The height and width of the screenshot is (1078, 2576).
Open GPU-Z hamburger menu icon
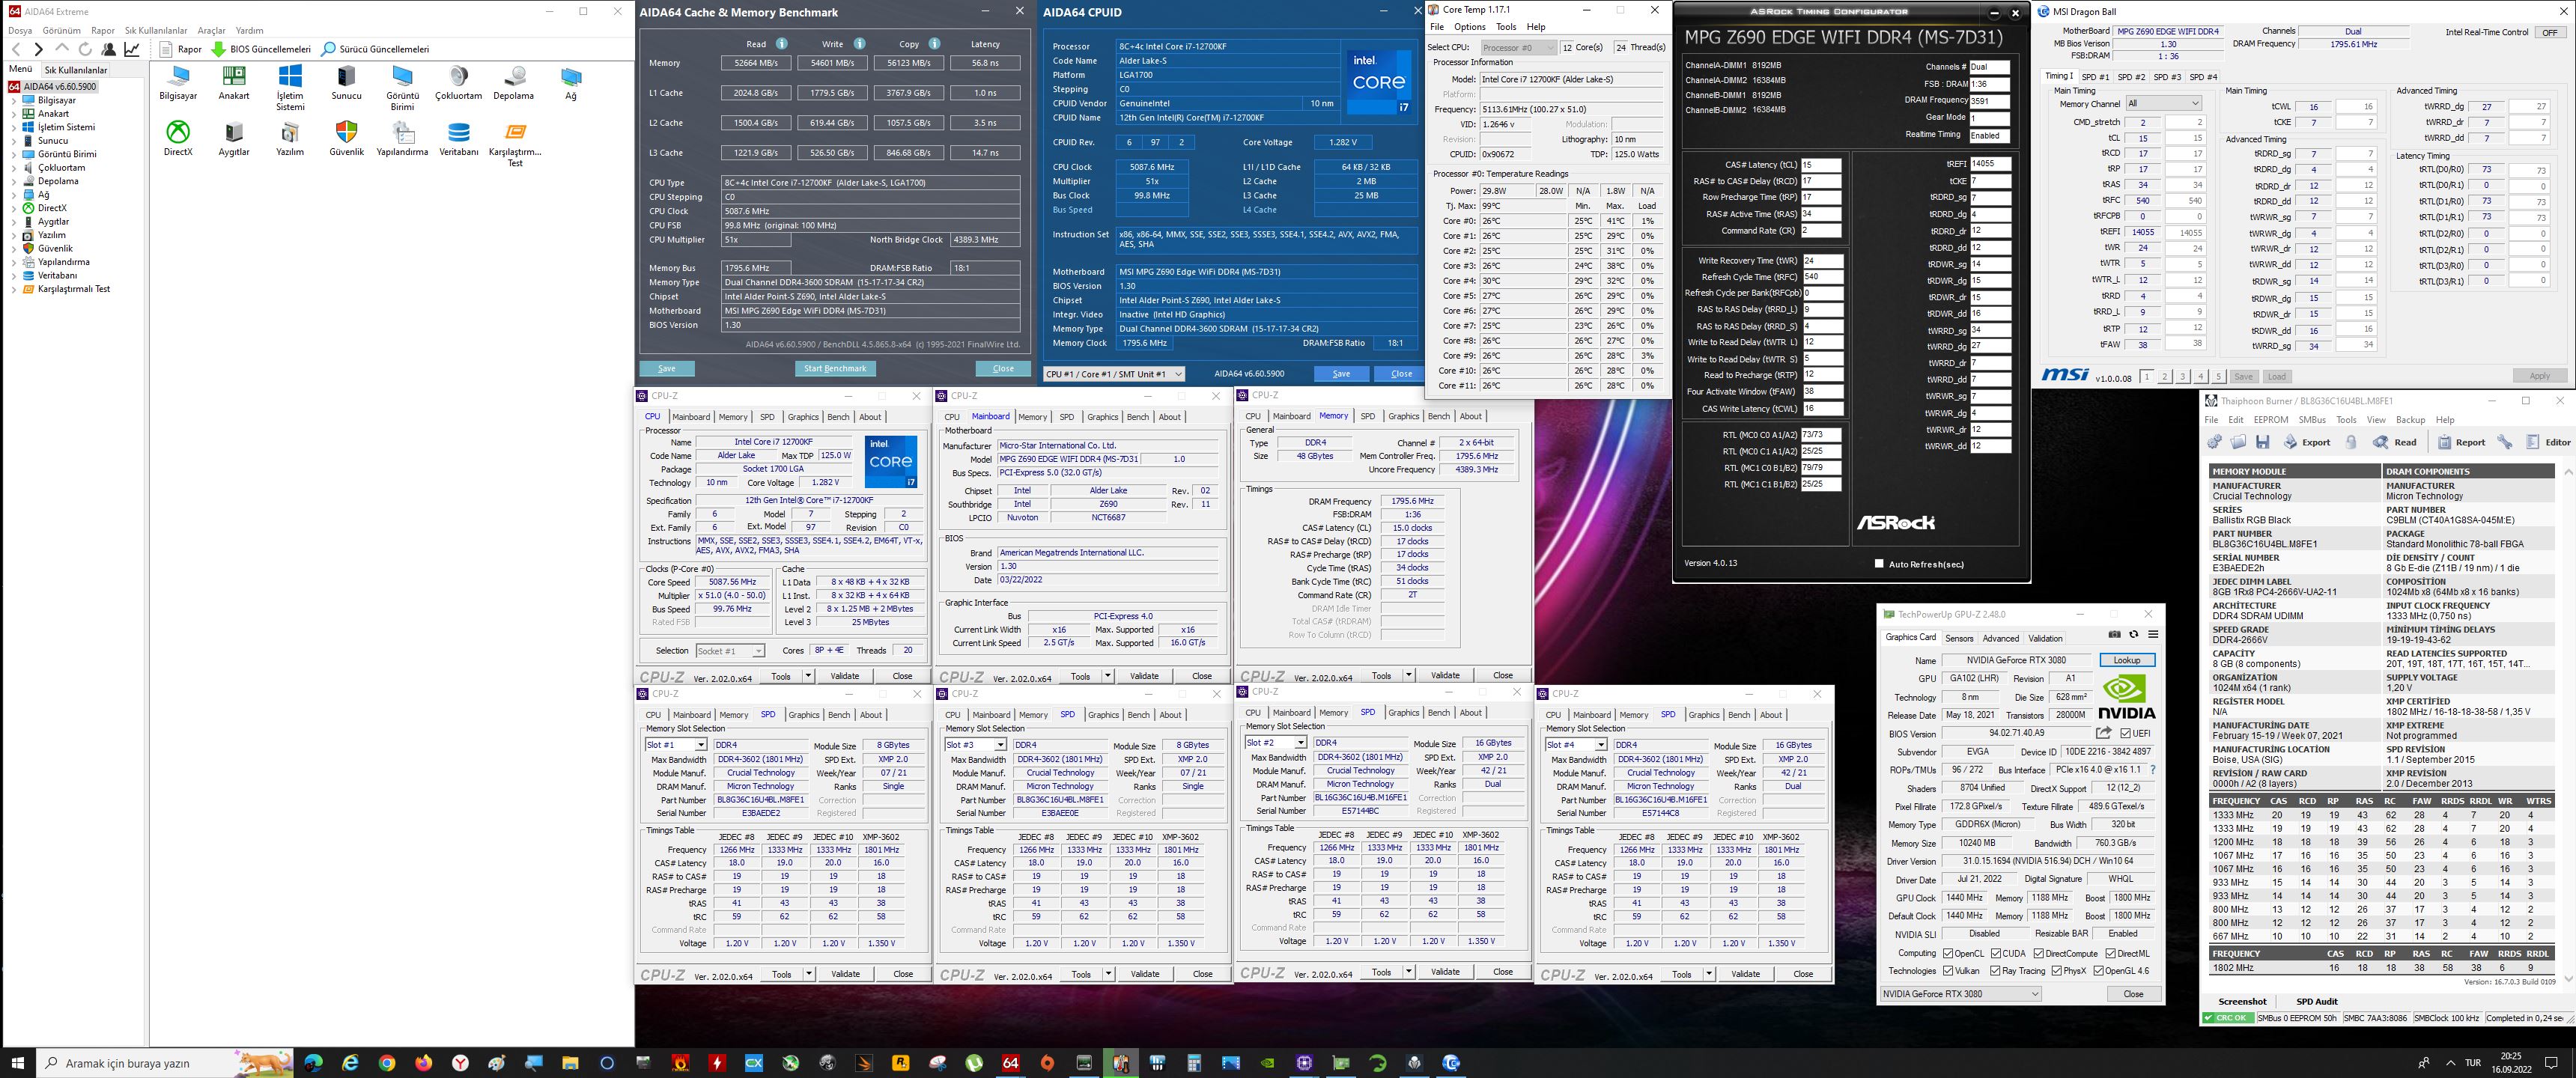coord(2153,634)
